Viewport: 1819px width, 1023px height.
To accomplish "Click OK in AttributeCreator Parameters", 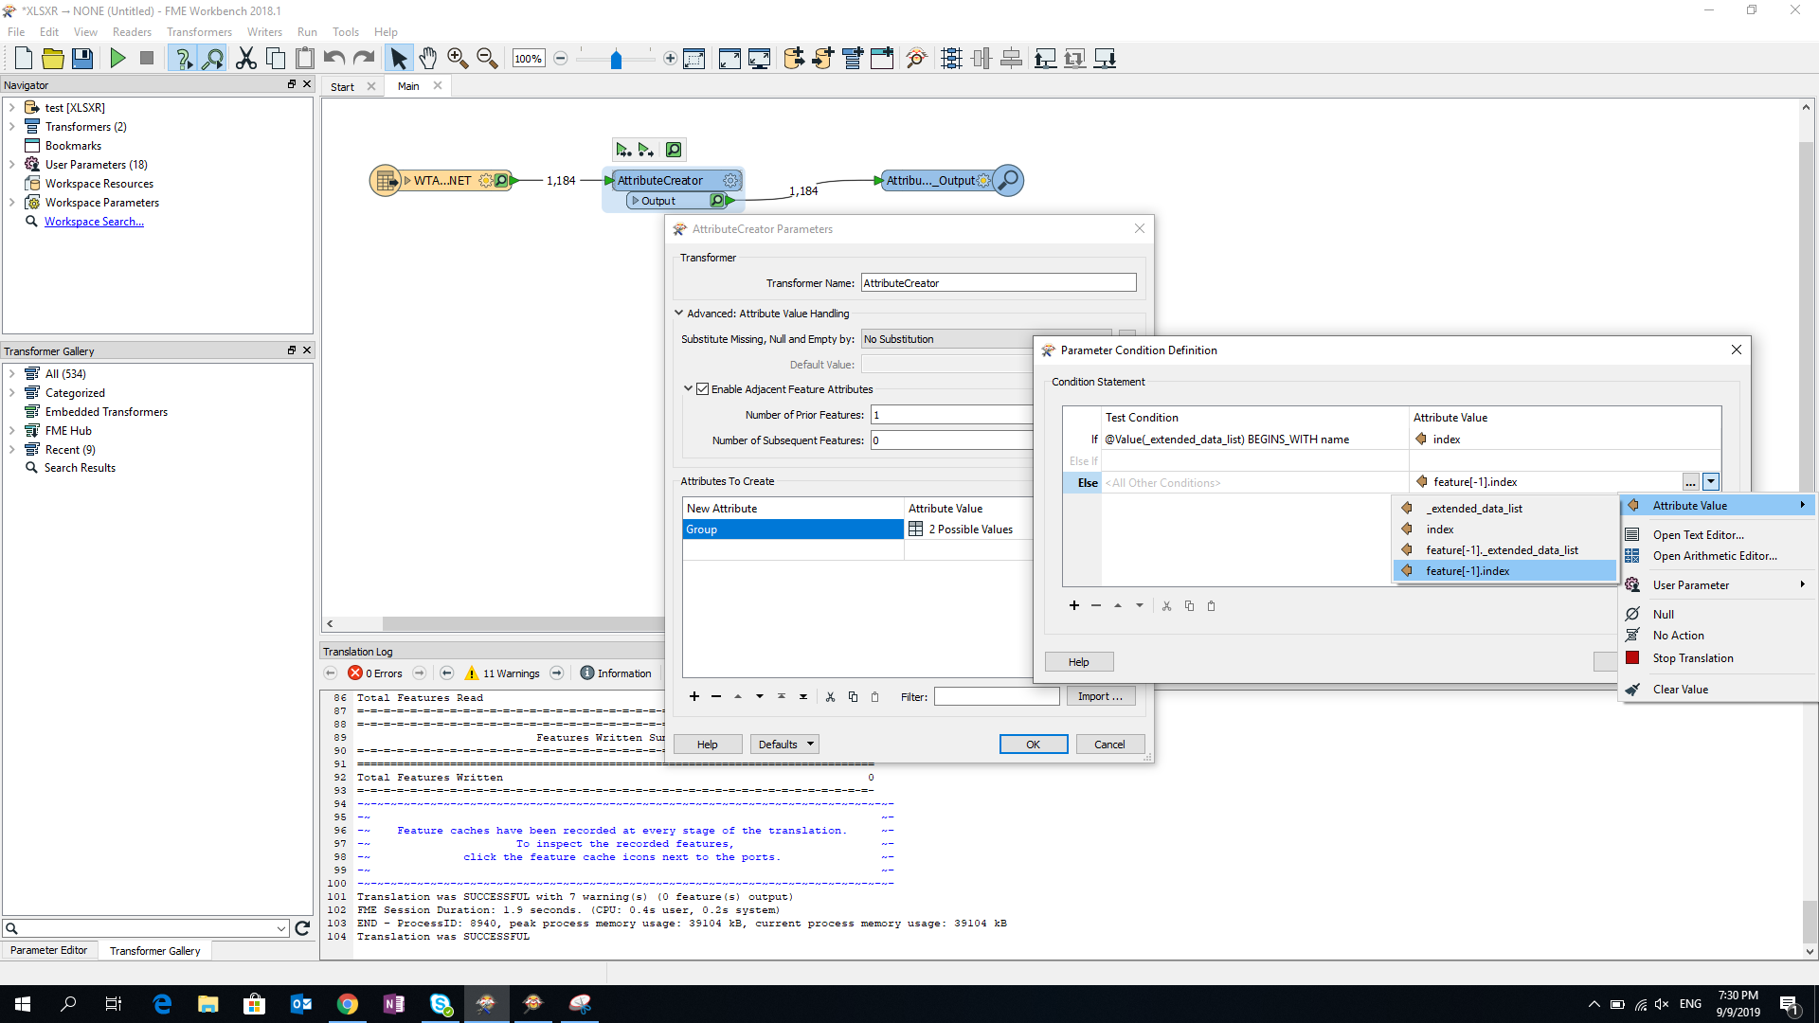I will [x=1034, y=745].
